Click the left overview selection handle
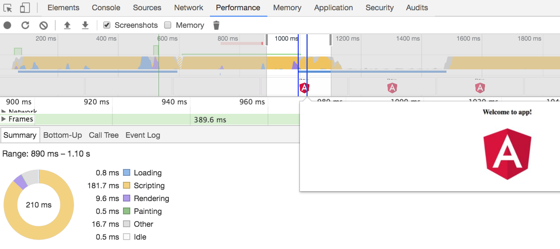Screen dimensions: 560x249 (x=267, y=40)
